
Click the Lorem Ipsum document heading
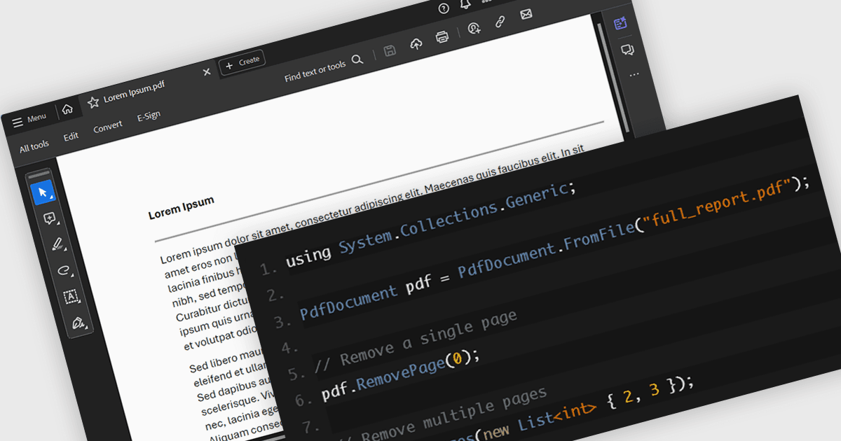tap(181, 208)
